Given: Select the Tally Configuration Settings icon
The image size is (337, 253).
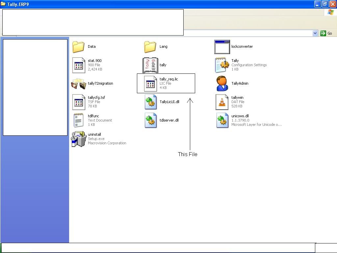Looking at the screenshot, I should [222, 65].
